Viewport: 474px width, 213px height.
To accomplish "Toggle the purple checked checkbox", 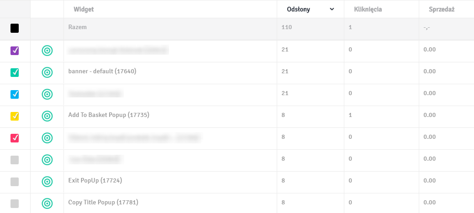I will point(15,51).
